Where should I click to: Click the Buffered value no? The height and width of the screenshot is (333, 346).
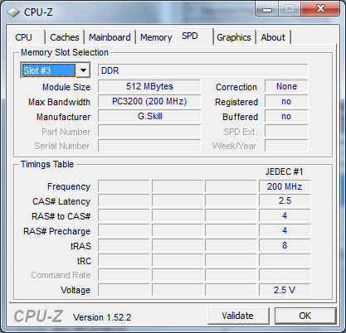tap(286, 116)
